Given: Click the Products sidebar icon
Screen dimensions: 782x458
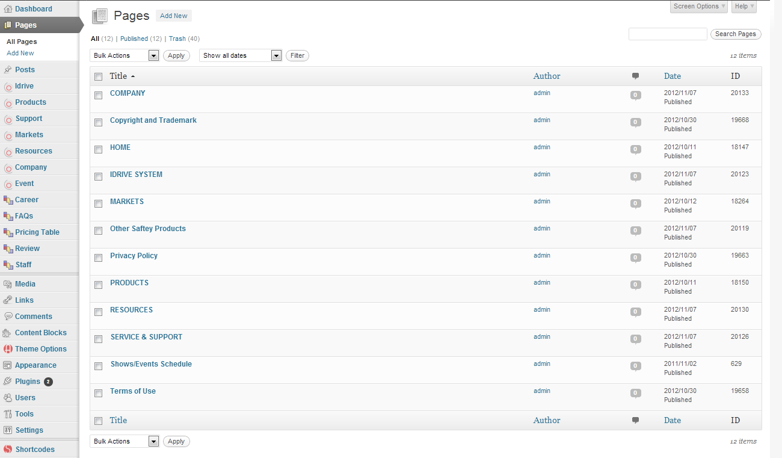Looking at the screenshot, I should click(x=8, y=103).
